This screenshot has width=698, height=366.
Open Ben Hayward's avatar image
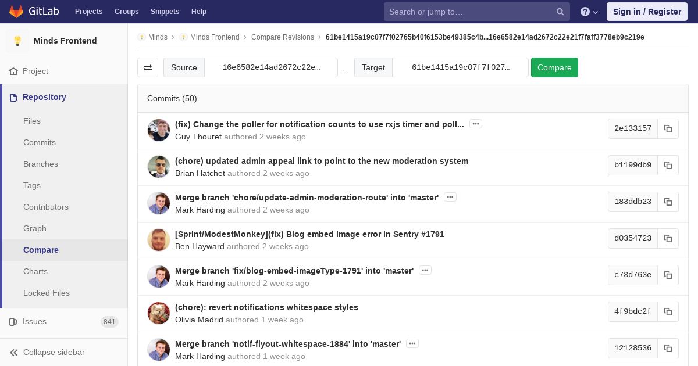point(159,240)
